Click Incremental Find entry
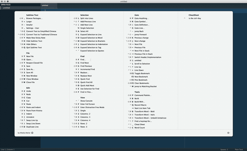This screenshot has width=247, height=151. click(x=88, y=69)
